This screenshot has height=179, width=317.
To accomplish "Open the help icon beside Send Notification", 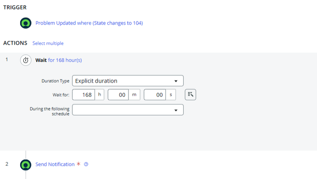I will coord(86,164).
